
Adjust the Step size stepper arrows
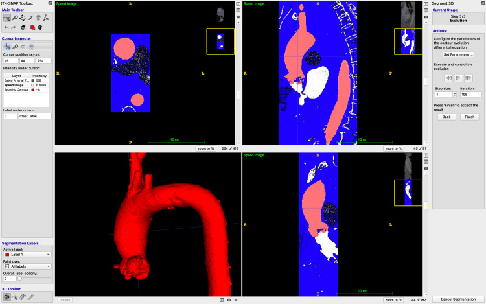[x=454, y=94]
